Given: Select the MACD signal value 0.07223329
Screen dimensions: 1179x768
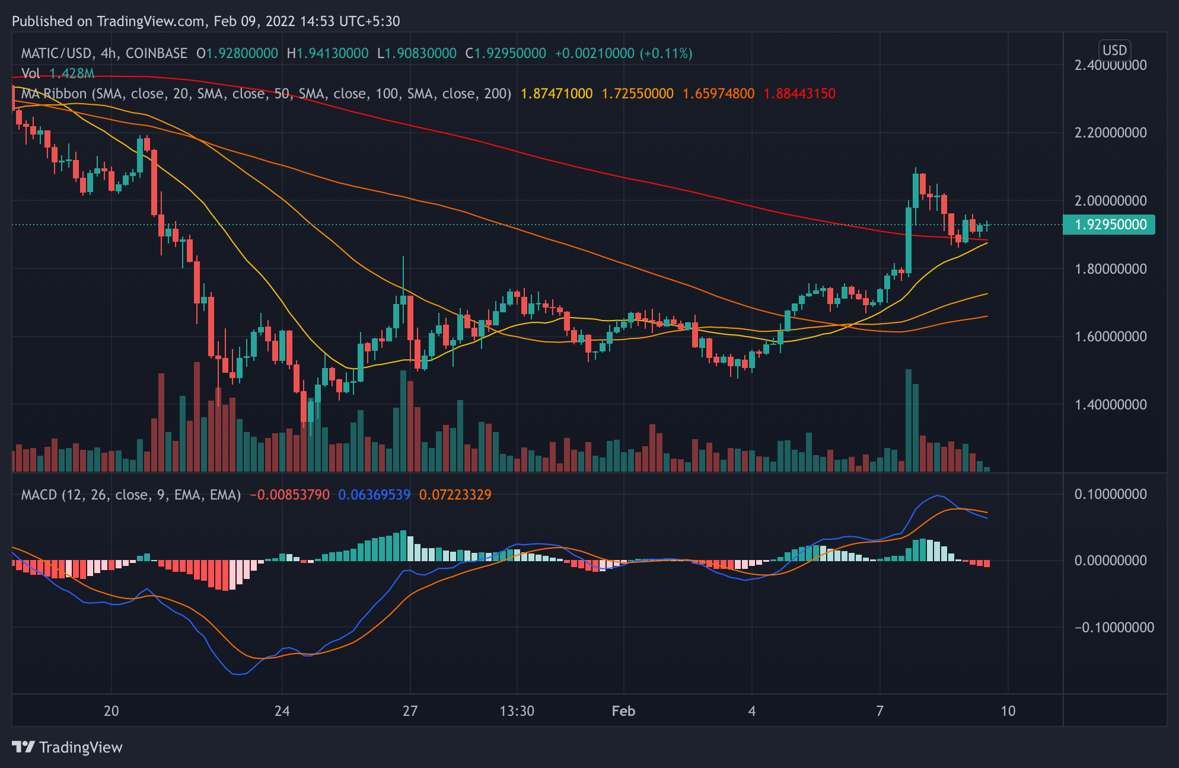Looking at the screenshot, I should [x=455, y=494].
